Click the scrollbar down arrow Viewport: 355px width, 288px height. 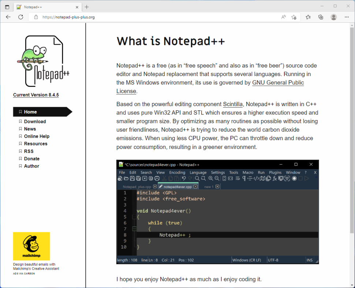click(x=352, y=285)
